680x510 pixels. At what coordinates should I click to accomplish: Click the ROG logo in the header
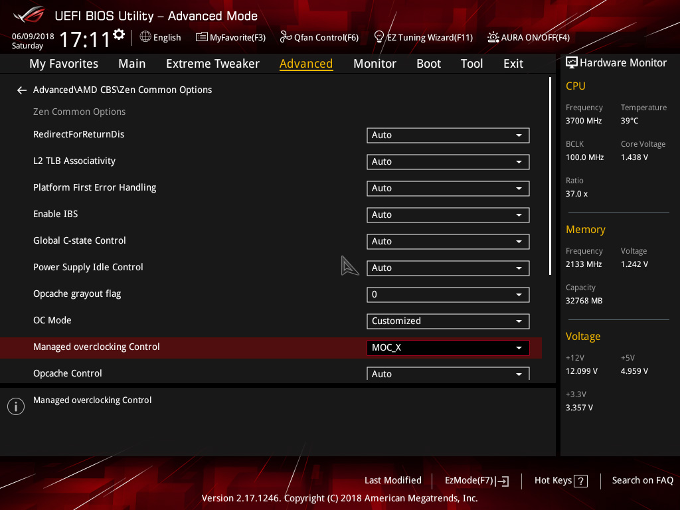(29, 15)
